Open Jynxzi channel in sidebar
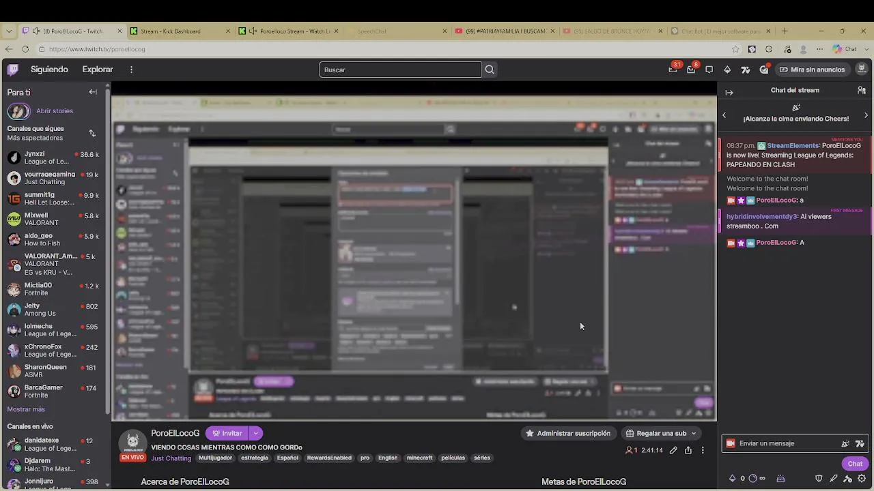The image size is (874, 491). (x=53, y=158)
